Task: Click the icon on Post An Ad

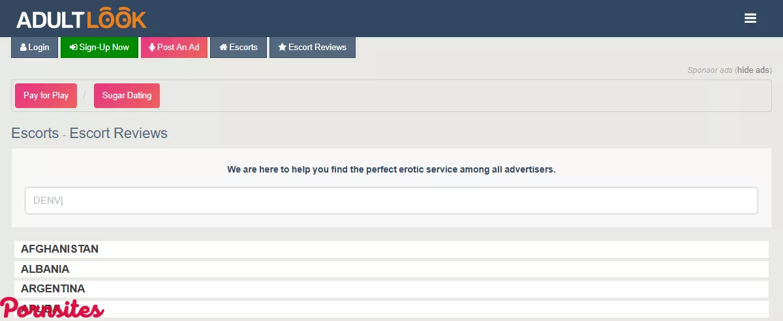Action: [152, 48]
